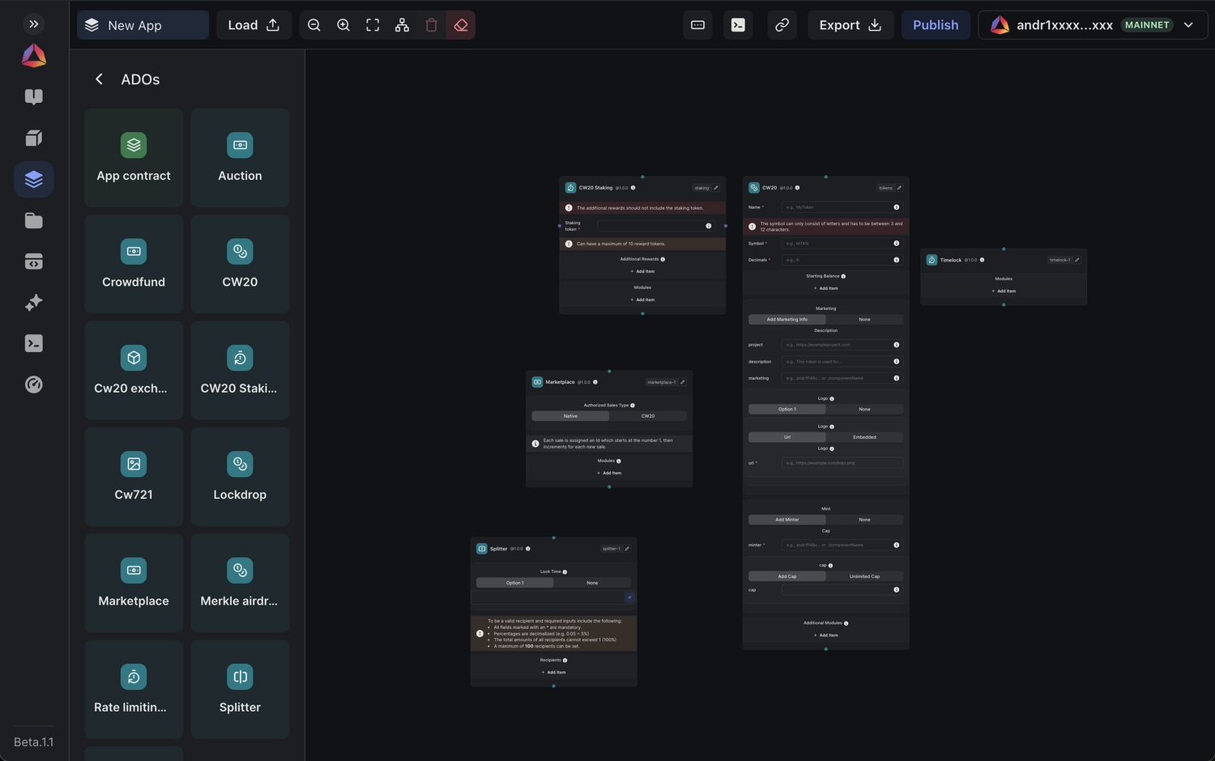Pick the App contract ADO

coord(134,158)
